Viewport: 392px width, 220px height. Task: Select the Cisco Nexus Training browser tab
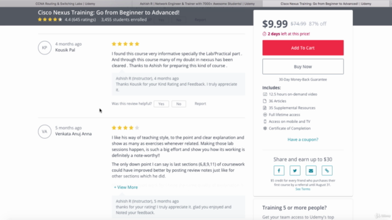[326, 4]
